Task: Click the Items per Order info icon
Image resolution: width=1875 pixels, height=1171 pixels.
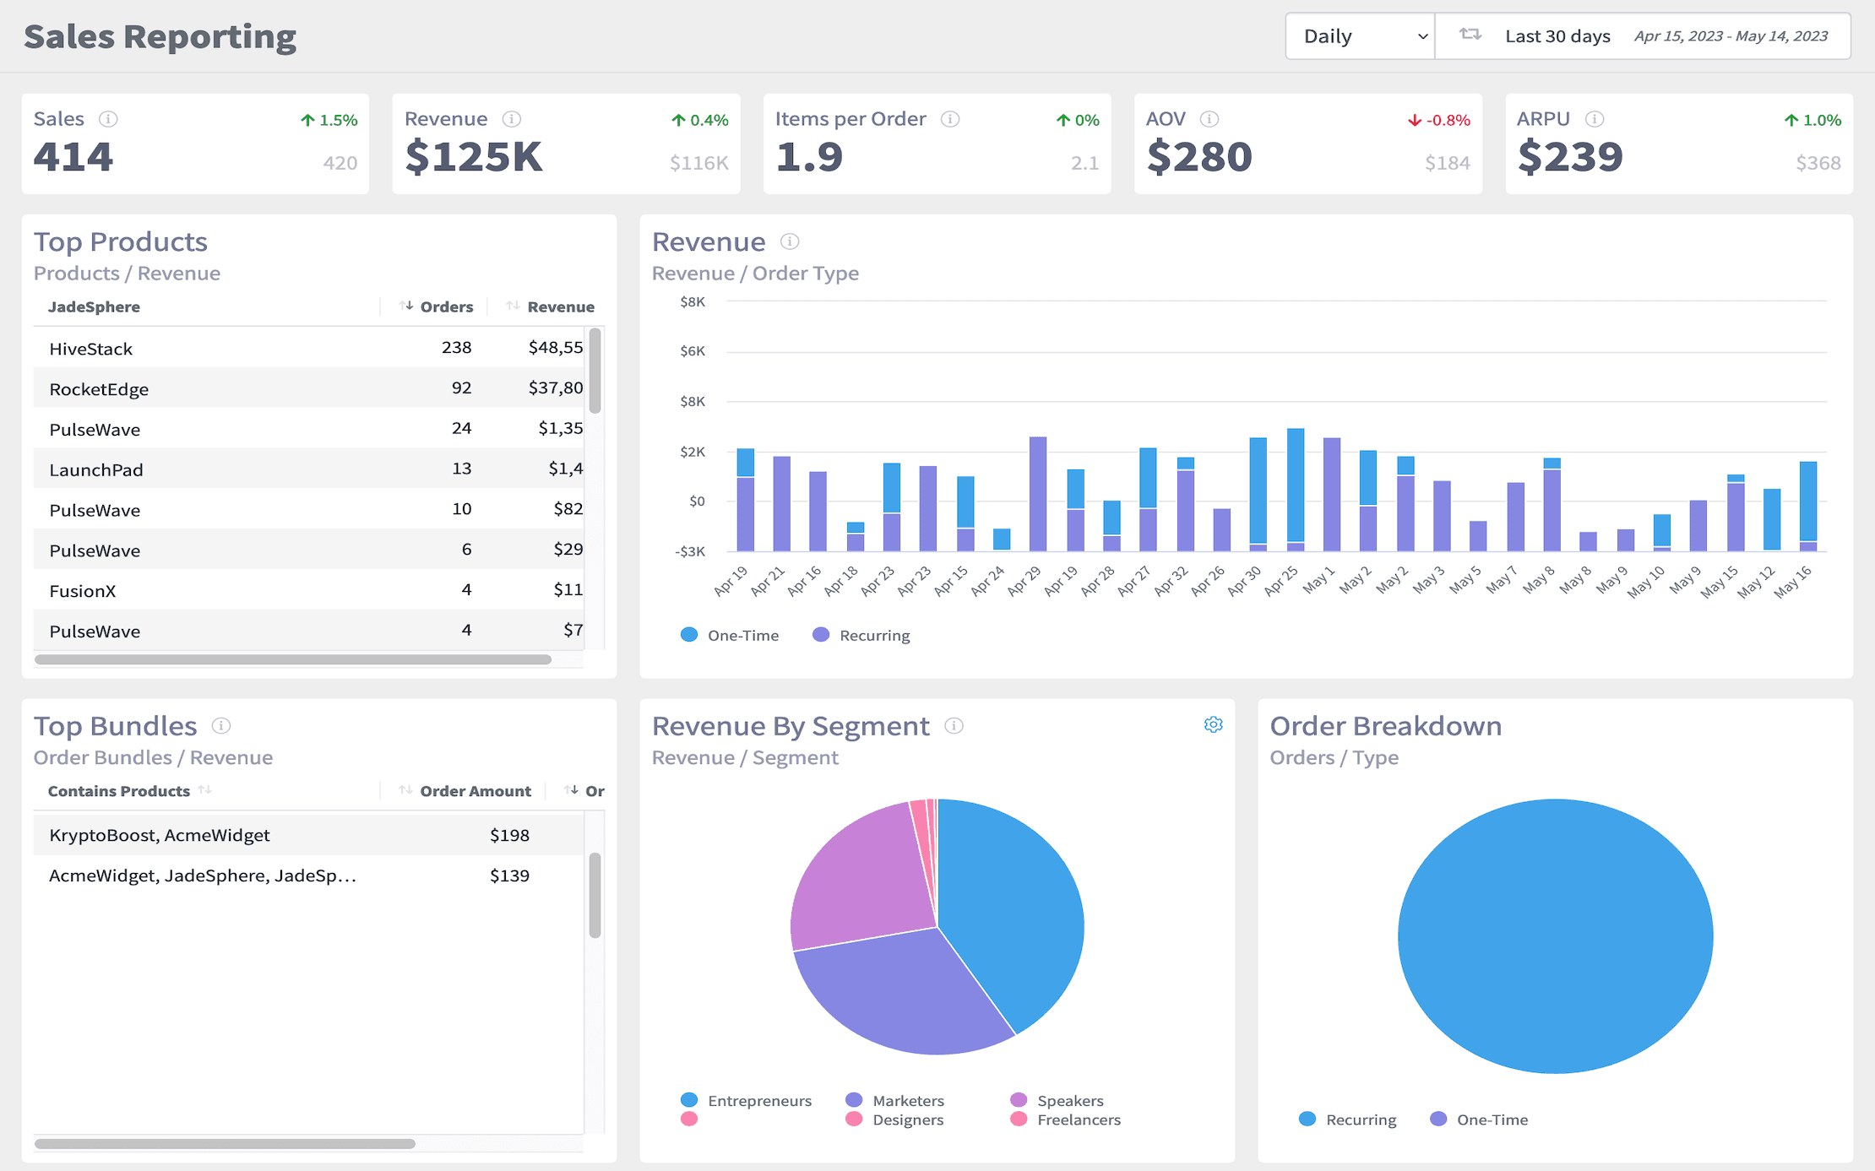Action: [950, 119]
